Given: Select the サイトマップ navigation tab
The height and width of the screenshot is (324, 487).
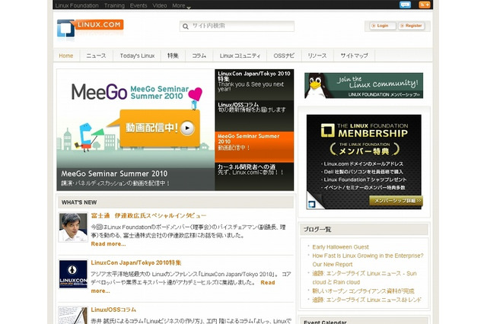Looking at the screenshot, I should [354, 56].
